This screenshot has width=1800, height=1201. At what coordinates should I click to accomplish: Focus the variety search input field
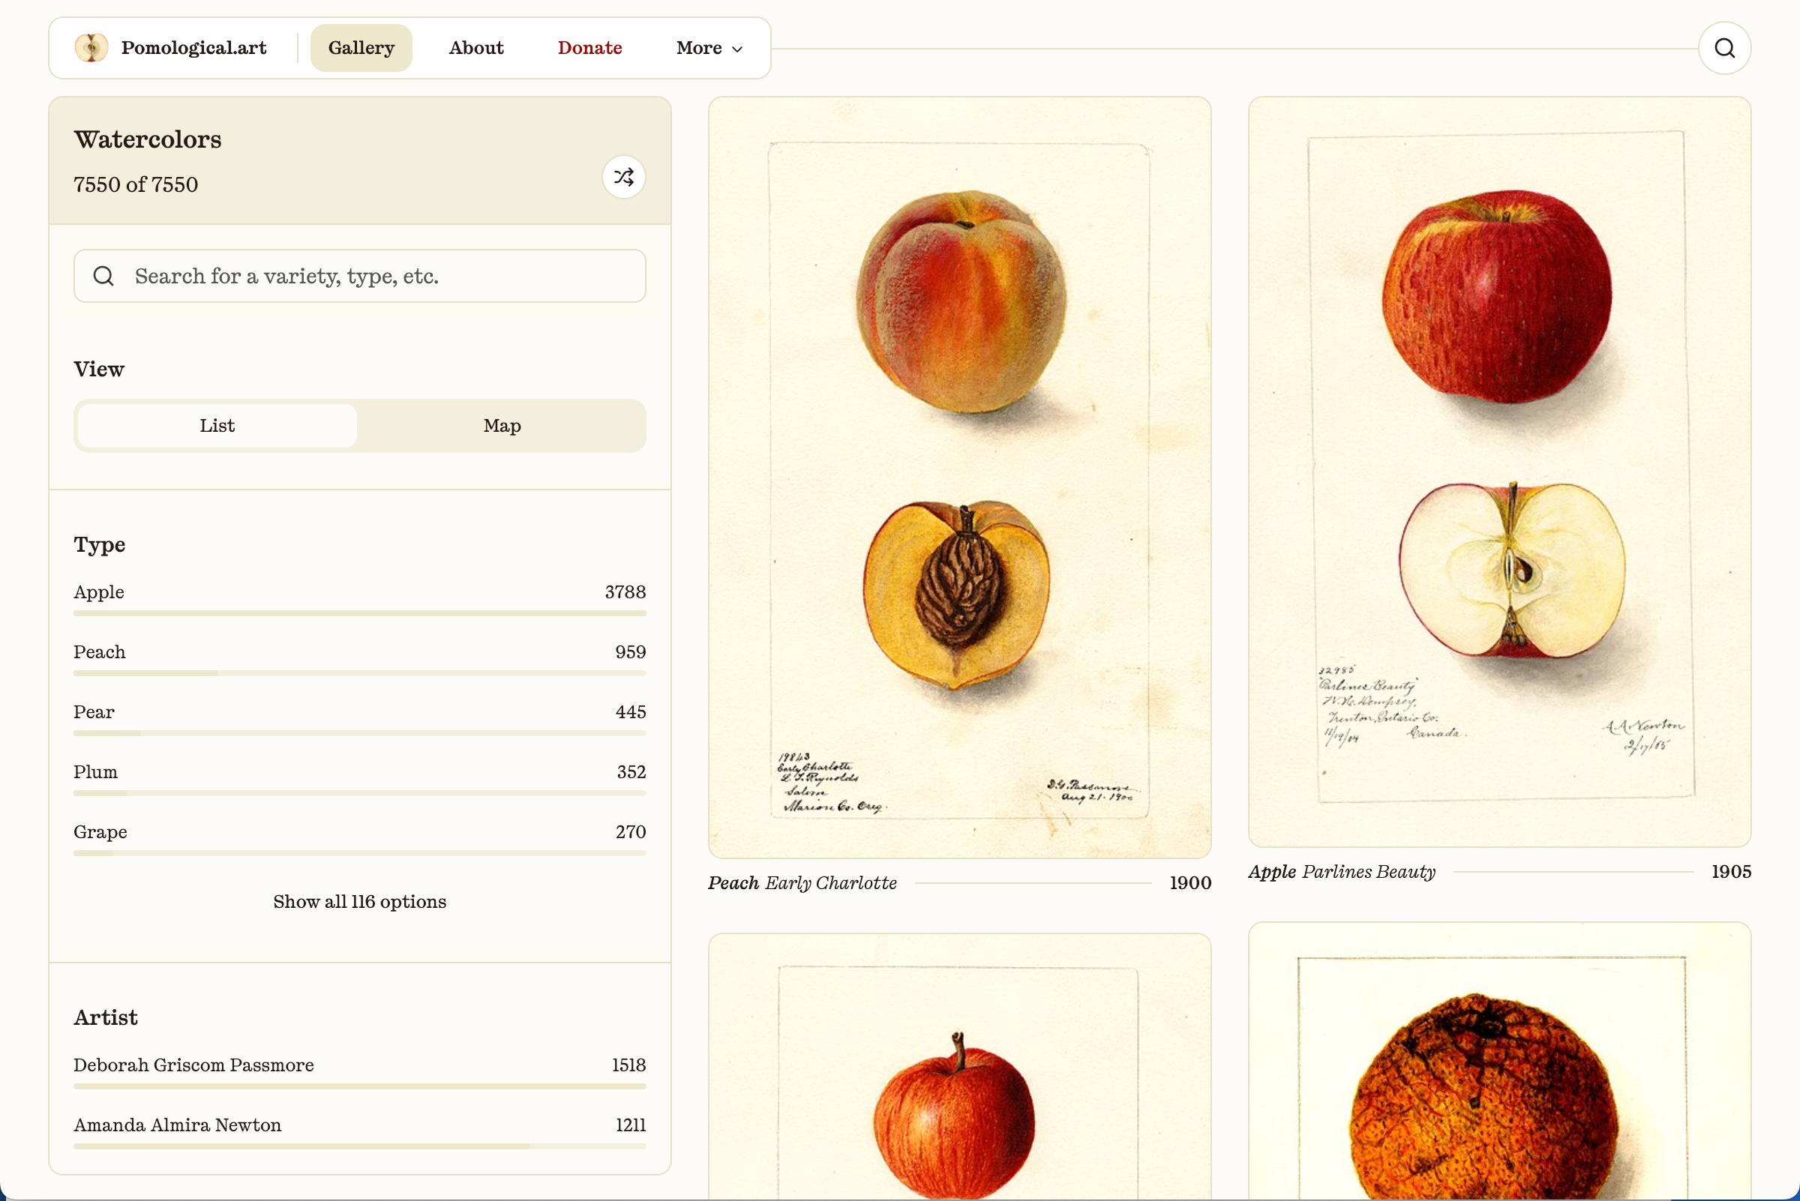click(360, 276)
